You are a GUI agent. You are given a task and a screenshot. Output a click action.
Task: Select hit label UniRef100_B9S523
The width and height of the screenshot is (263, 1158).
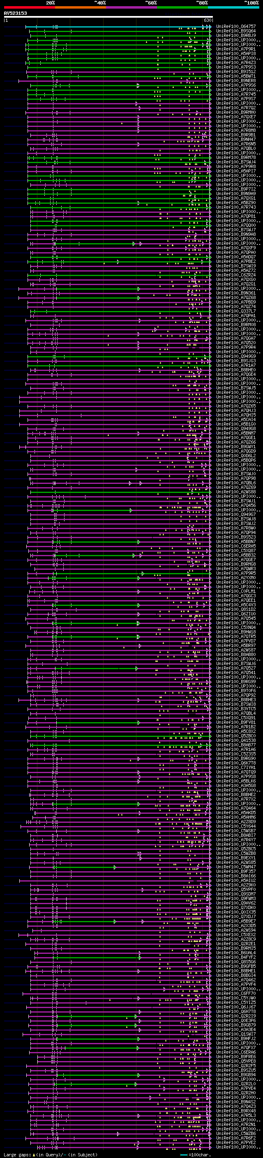235,537
